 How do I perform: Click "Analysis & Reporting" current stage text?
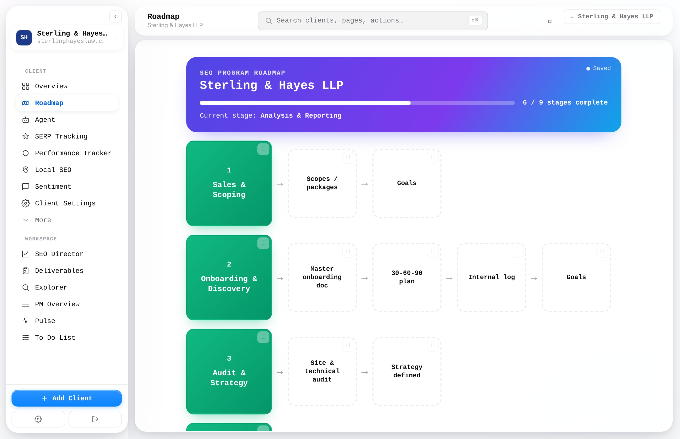point(301,115)
